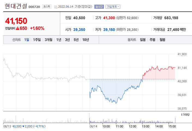
Task: Select the 3개월 line chart tab
Action: (49, 40)
